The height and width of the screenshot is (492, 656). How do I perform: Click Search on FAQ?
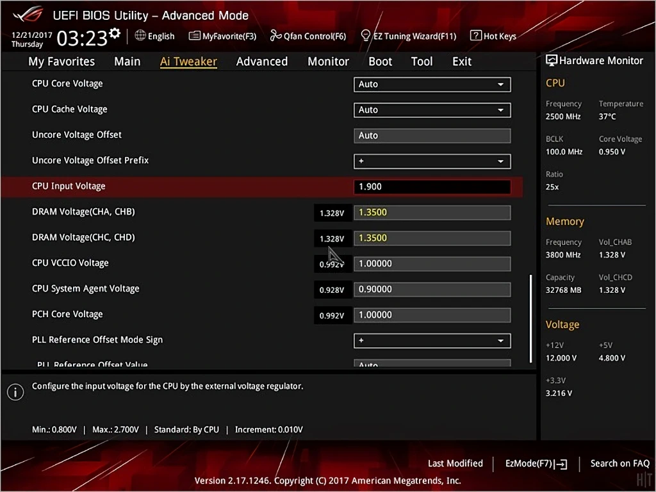[619, 464]
